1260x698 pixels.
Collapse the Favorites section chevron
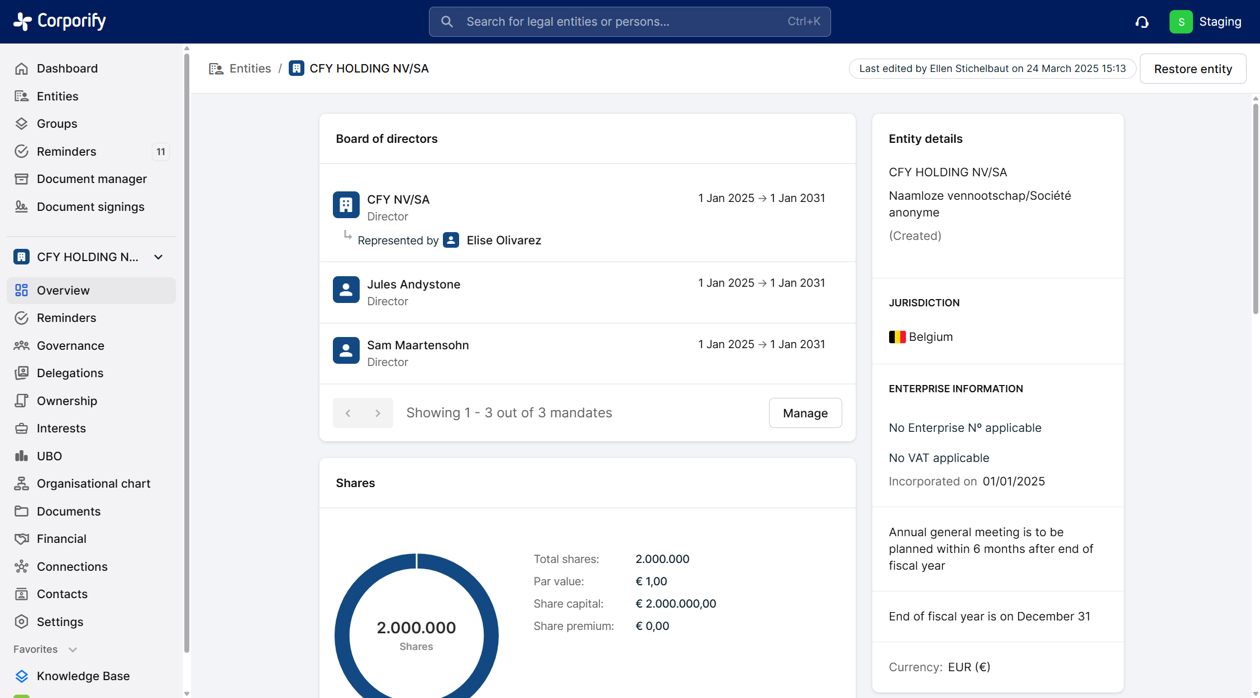(x=73, y=649)
